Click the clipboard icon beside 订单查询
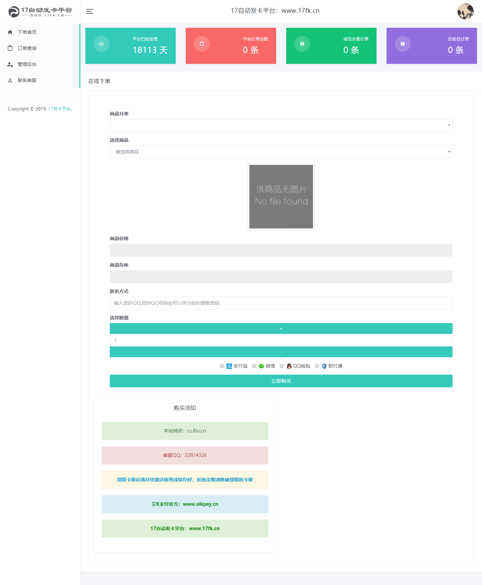Screen dimensions: 482x585 pyautogui.click(x=10, y=48)
